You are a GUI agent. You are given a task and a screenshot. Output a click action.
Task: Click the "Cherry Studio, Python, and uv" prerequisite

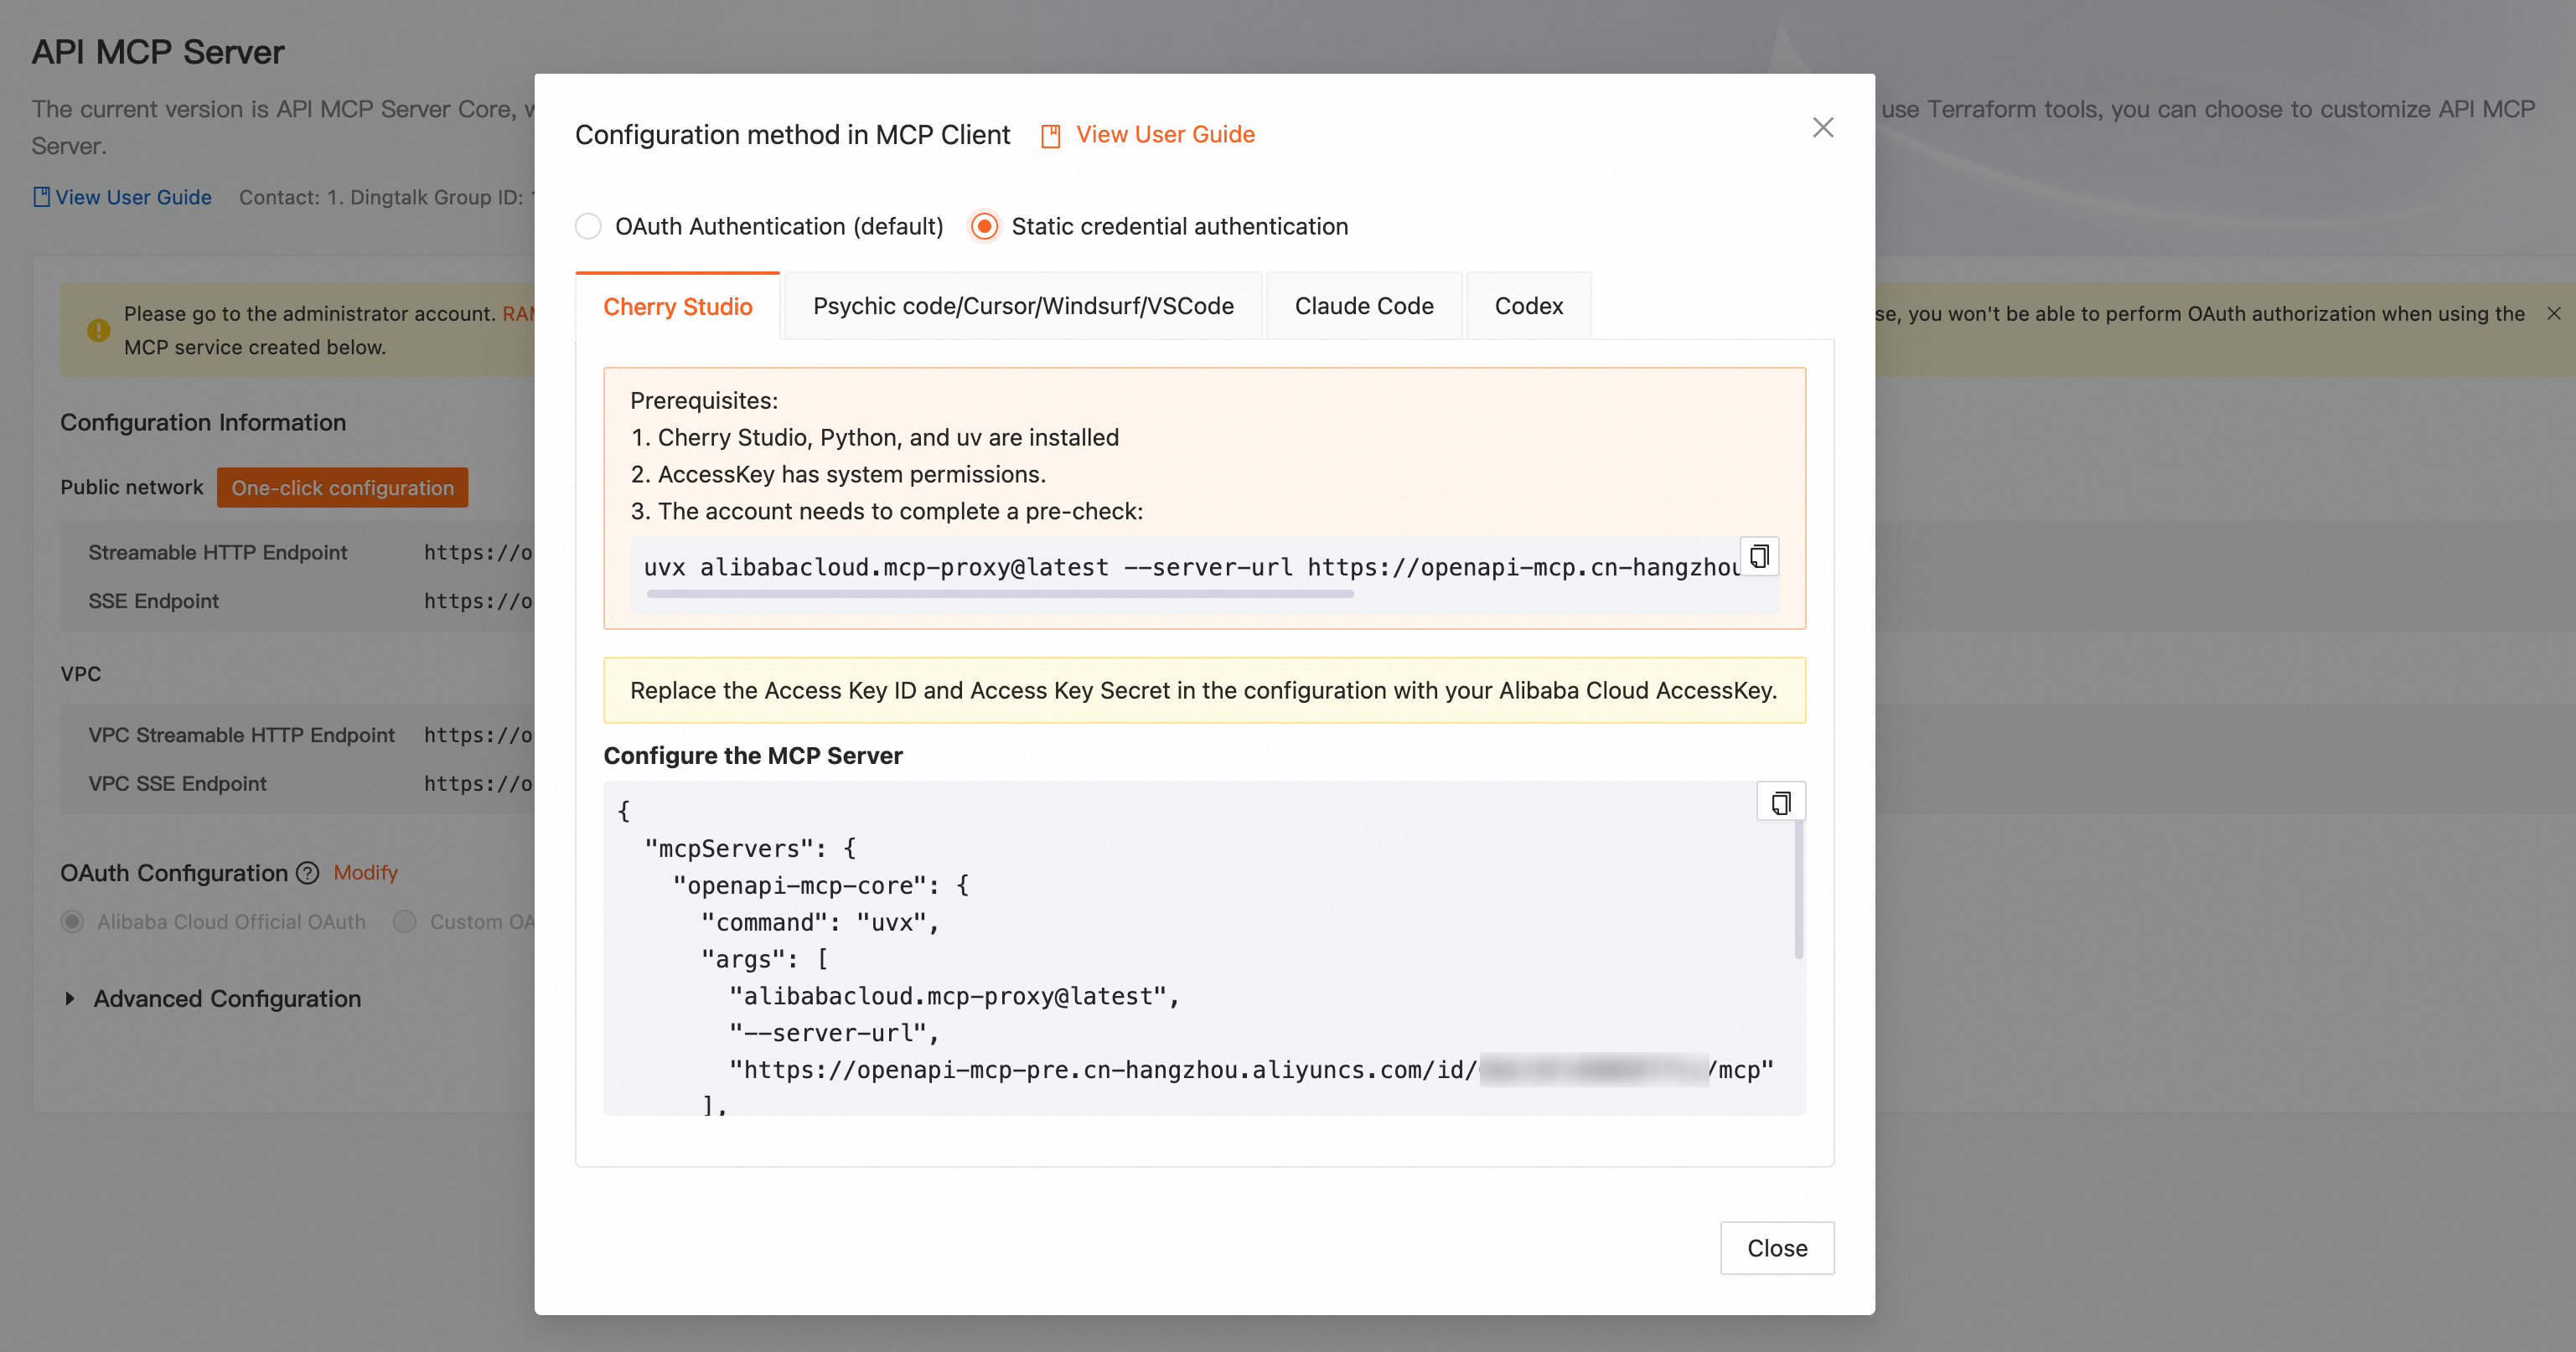[875, 437]
